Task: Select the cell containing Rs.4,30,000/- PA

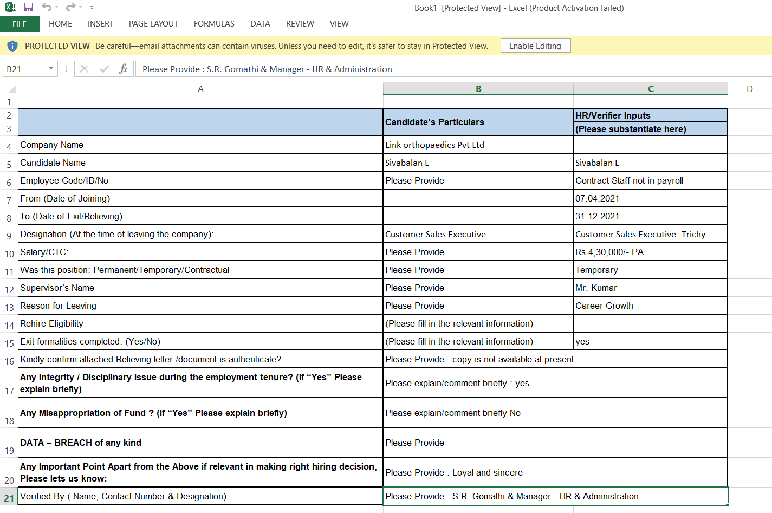Action: click(650, 252)
